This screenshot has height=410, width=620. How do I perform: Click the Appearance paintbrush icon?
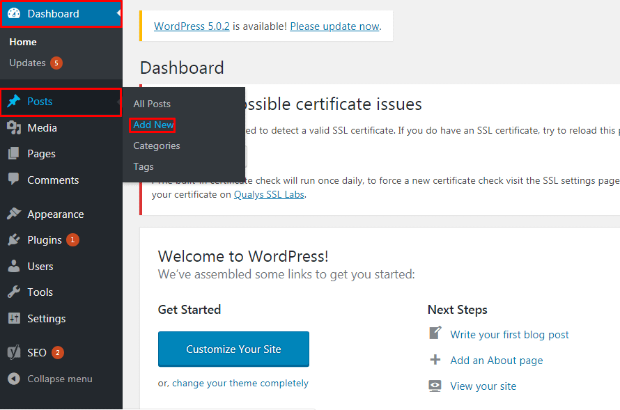[14, 214]
